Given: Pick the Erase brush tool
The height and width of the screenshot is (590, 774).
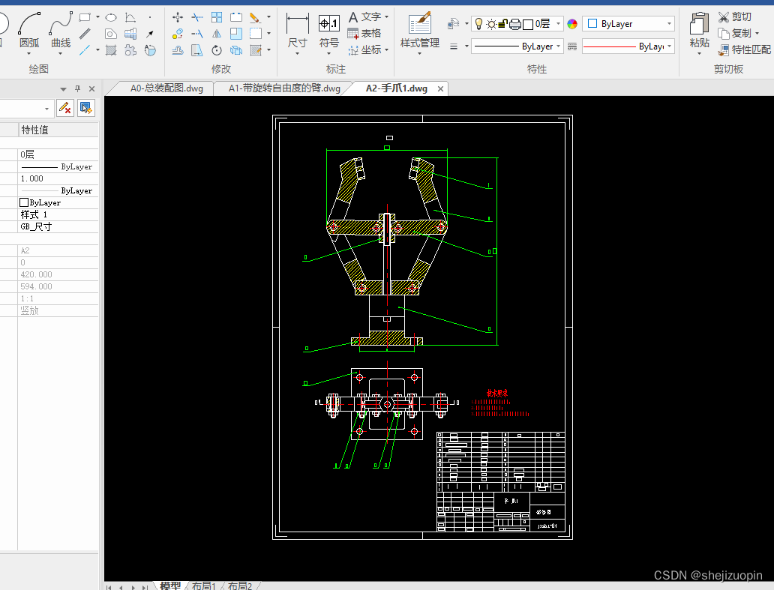Looking at the screenshot, I should tap(255, 17).
